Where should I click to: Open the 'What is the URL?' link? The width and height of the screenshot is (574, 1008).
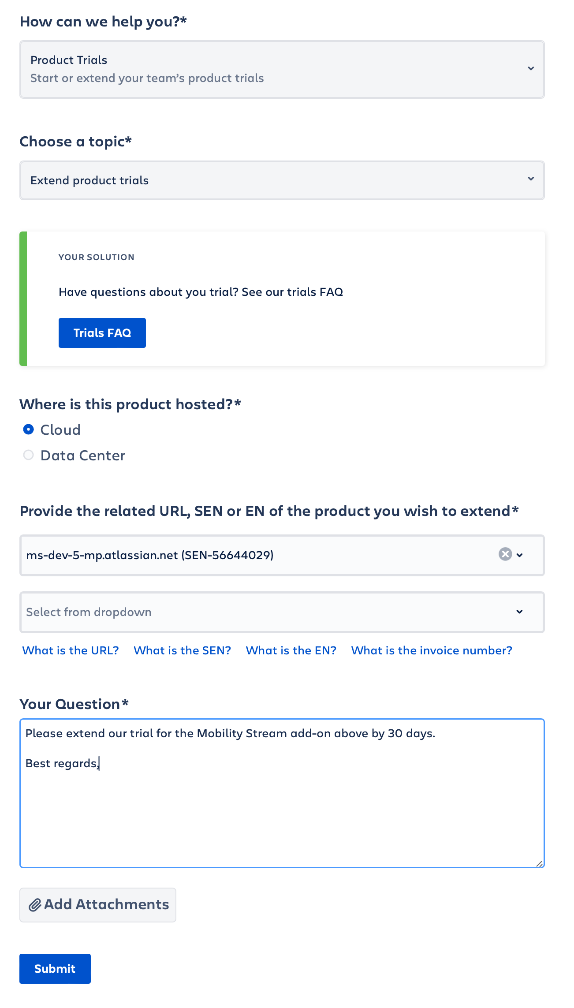71,650
